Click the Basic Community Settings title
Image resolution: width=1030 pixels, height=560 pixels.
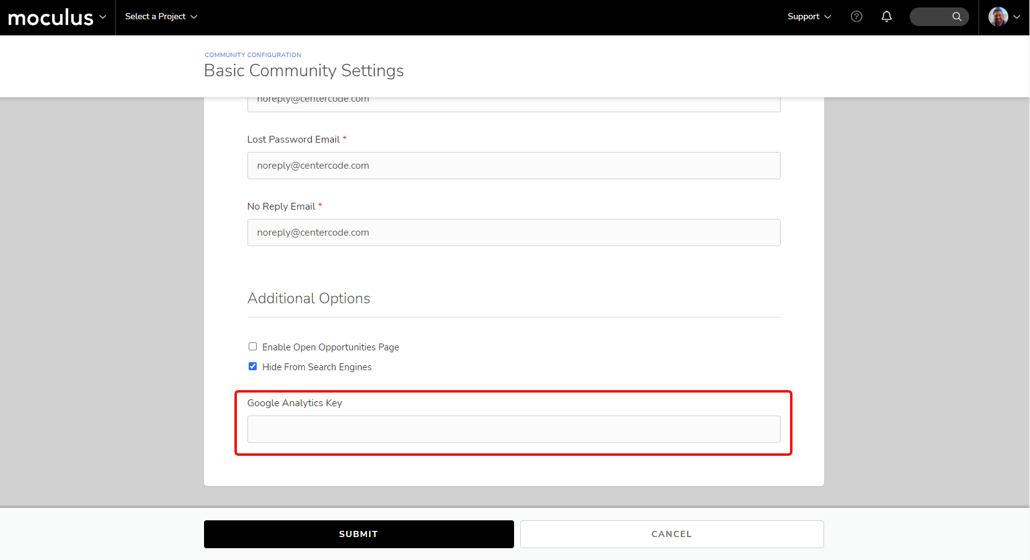pyautogui.click(x=304, y=71)
